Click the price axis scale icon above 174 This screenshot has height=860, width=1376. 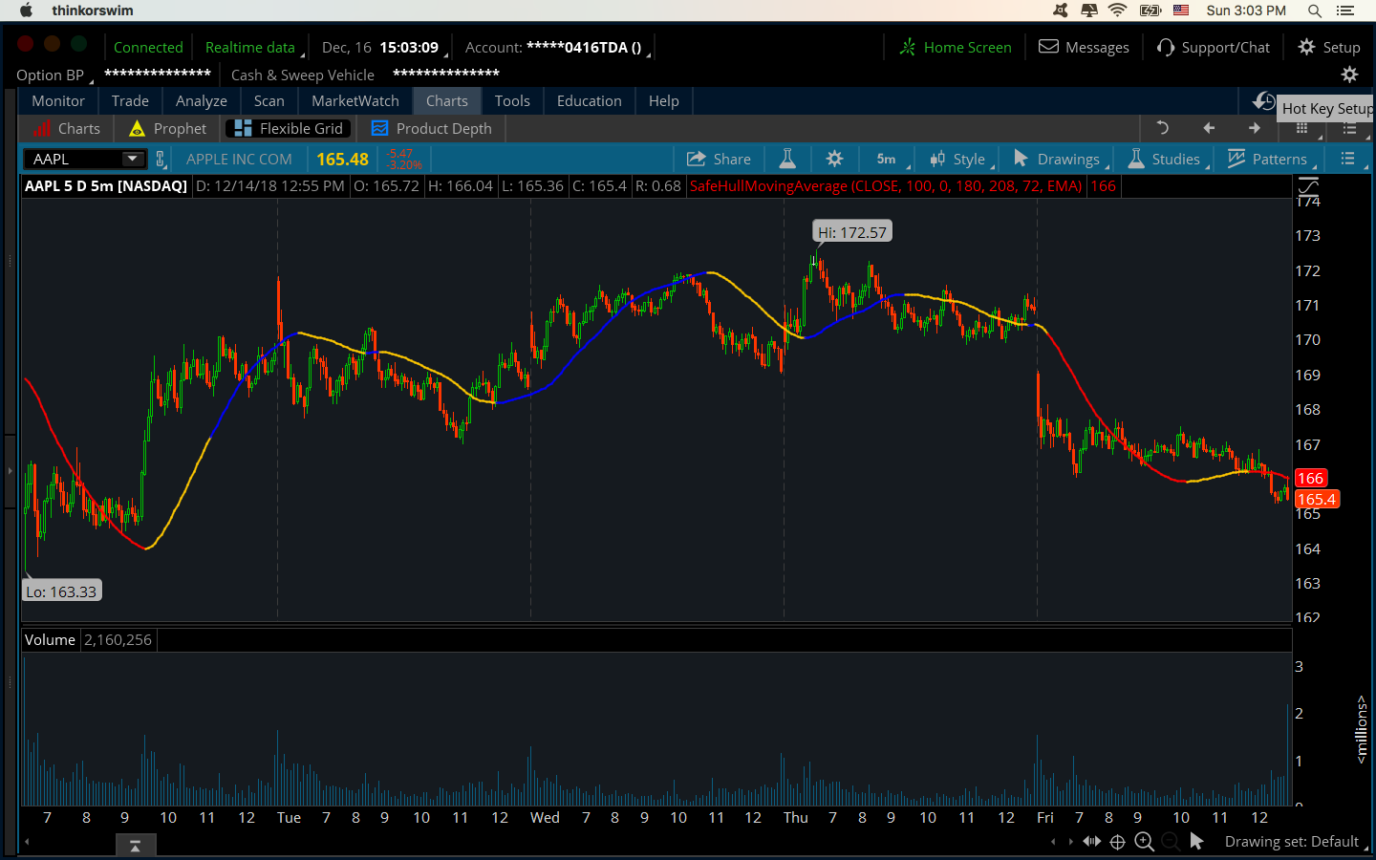click(1308, 185)
